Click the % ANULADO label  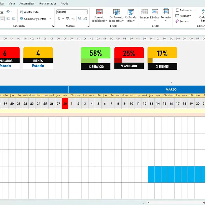tap(129, 66)
